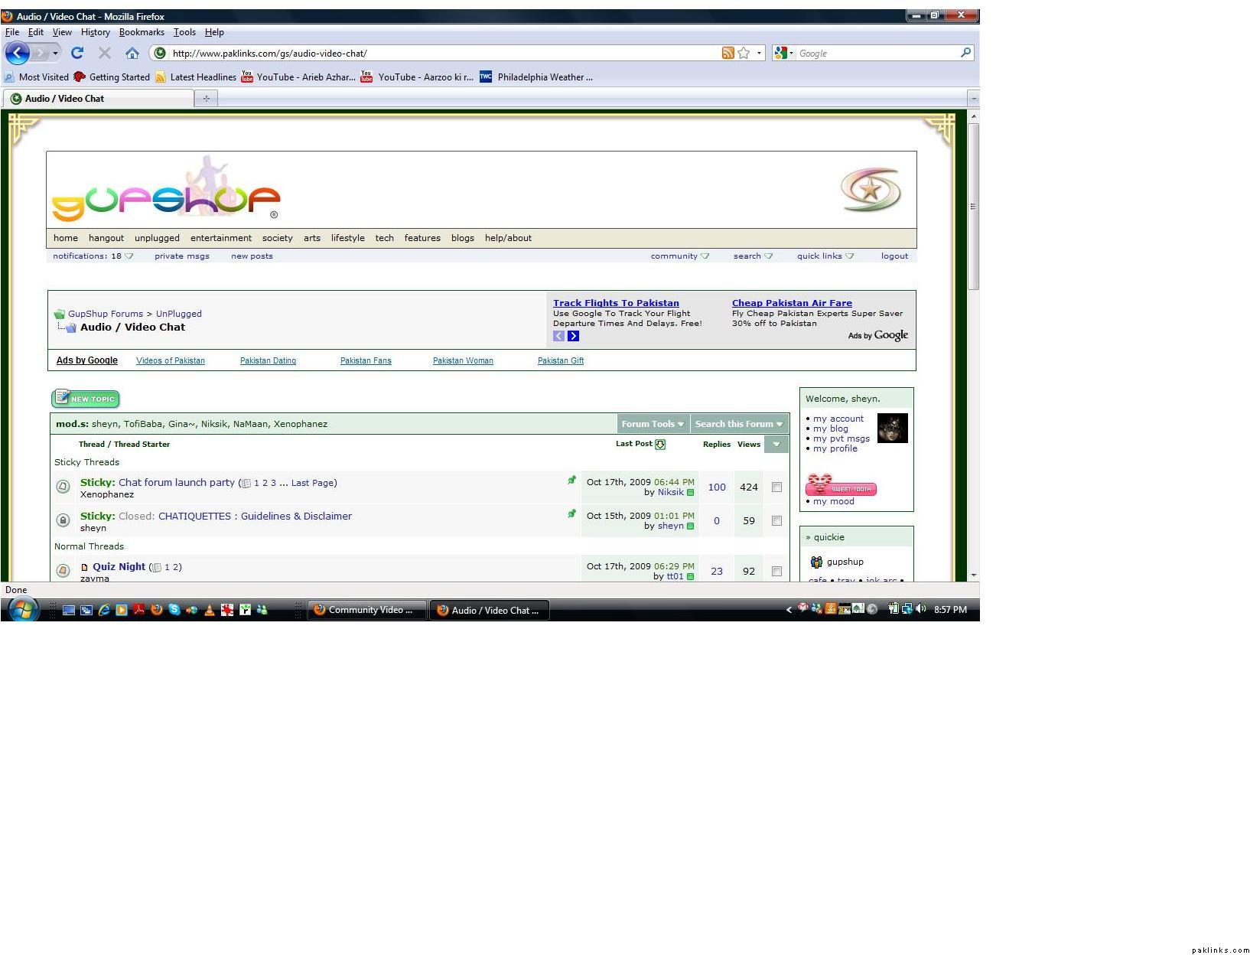Image resolution: width=1250 pixels, height=955 pixels.
Task: Check the CHATIQUETTES thread checkbox
Action: (776, 521)
